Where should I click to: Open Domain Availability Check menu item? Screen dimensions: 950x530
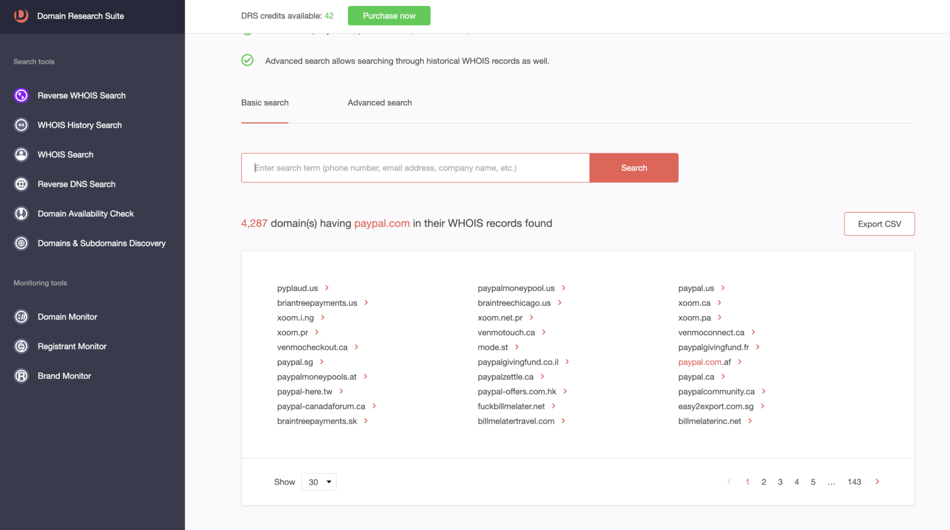pyautogui.click(x=85, y=214)
